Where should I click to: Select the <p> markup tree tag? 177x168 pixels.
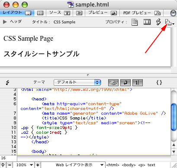point(142,165)
